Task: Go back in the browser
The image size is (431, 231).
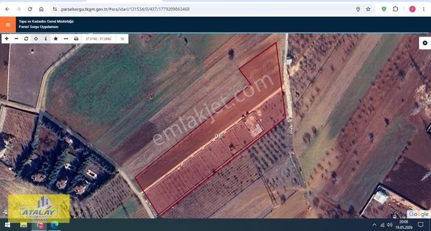Action: 7,9
